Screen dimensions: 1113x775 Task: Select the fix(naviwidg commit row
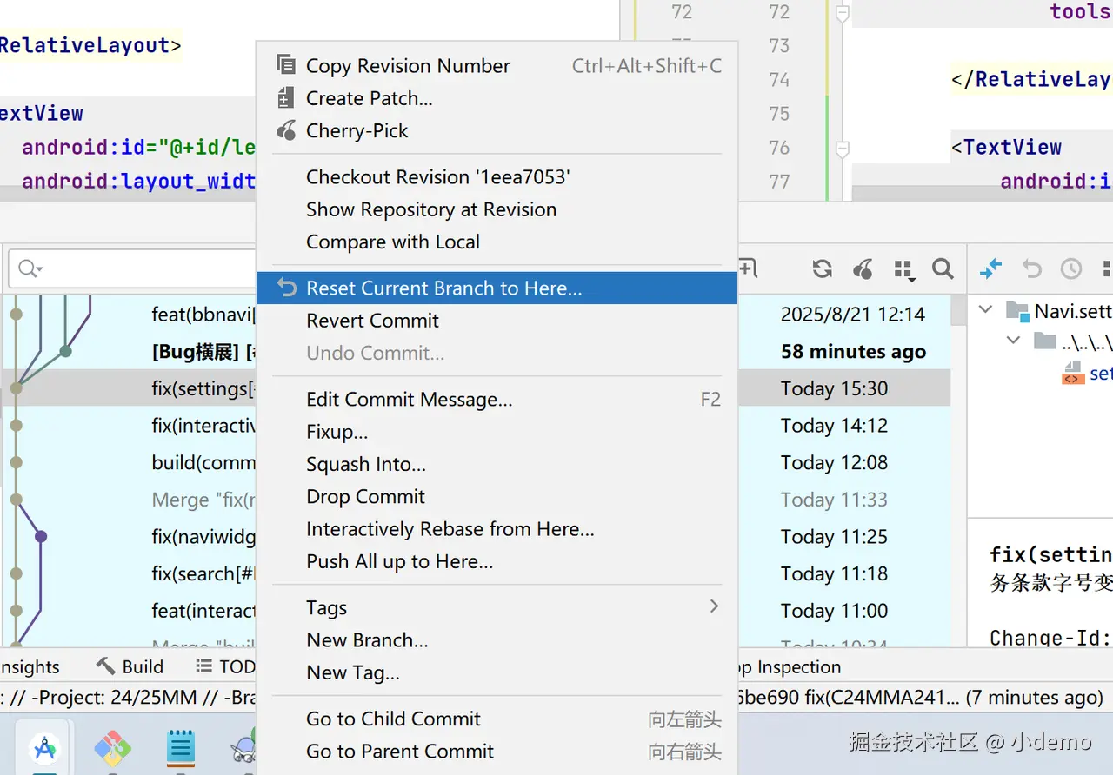tap(203, 537)
